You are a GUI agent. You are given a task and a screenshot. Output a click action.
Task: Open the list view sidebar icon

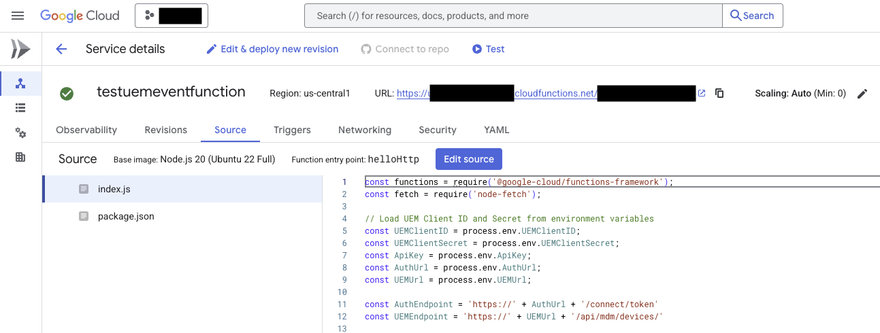[20, 108]
